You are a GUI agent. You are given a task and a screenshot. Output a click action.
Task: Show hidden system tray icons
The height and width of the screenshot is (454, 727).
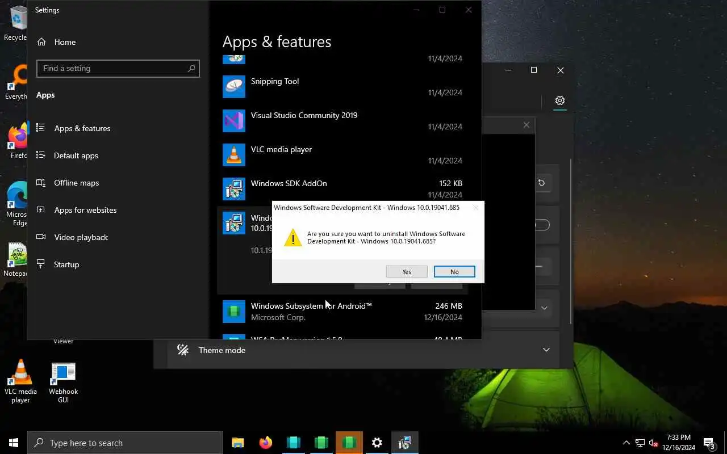626,443
